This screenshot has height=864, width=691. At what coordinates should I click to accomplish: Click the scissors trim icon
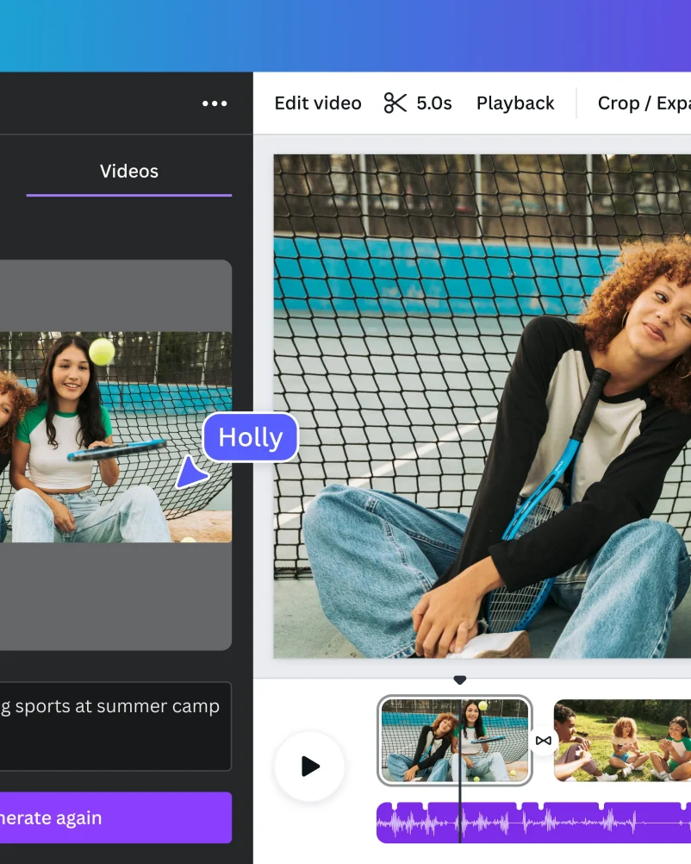pyautogui.click(x=395, y=103)
